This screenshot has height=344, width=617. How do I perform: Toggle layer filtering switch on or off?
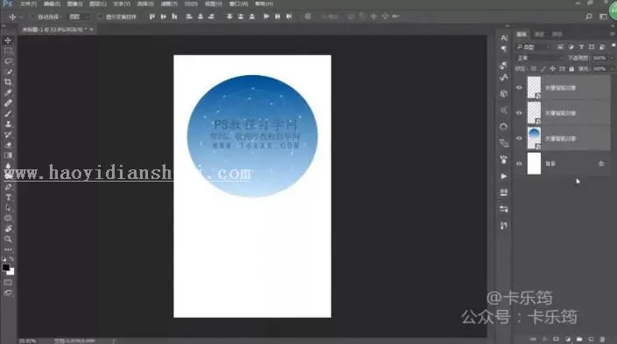point(613,46)
